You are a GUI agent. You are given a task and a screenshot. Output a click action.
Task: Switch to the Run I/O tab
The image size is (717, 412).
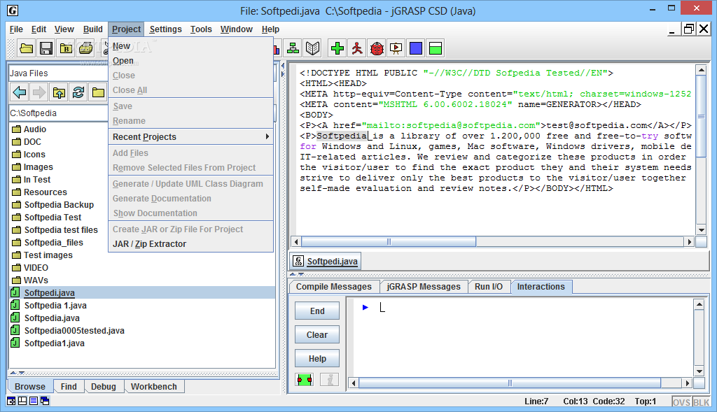pos(488,286)
